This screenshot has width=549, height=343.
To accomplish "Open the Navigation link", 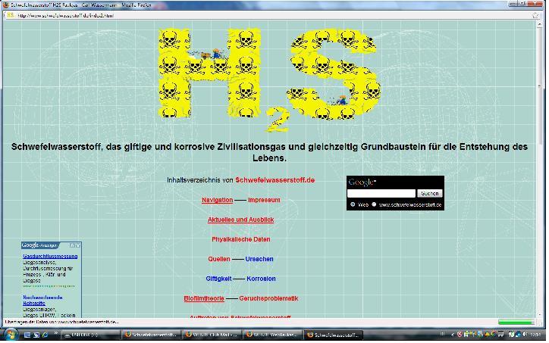I will pos(217,200).
